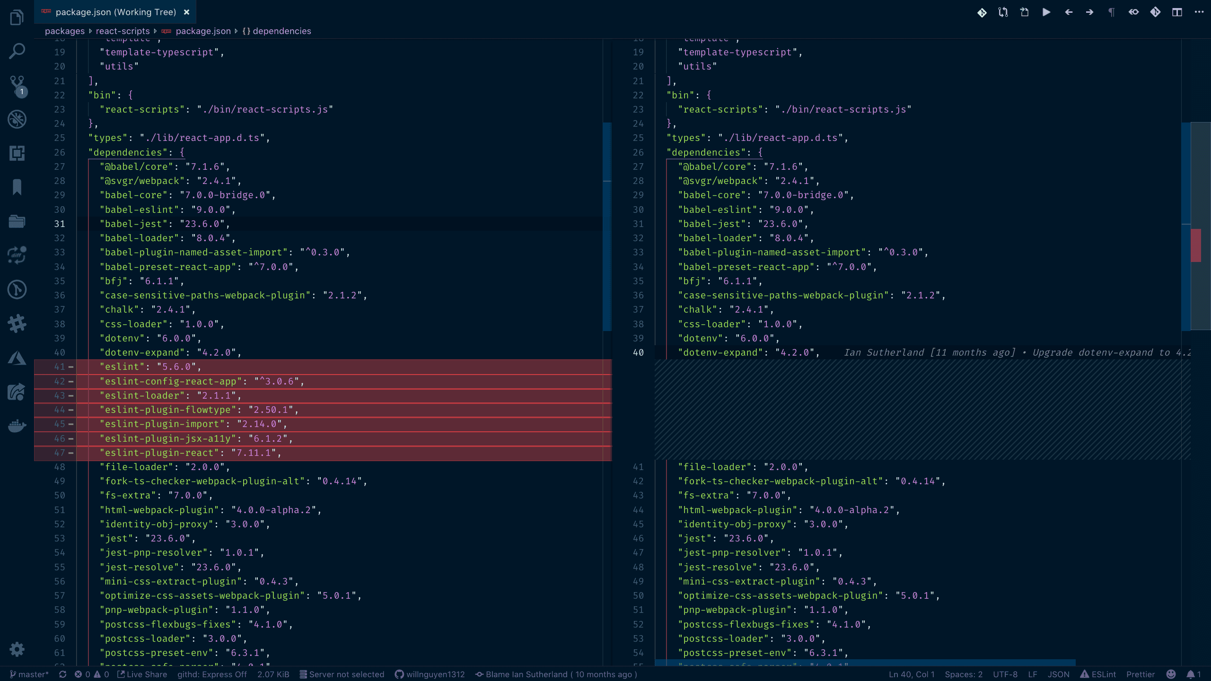The image size is (1211, 681).
Task: Open the More Actions ellipsis menu
Action: [1199, 12]
